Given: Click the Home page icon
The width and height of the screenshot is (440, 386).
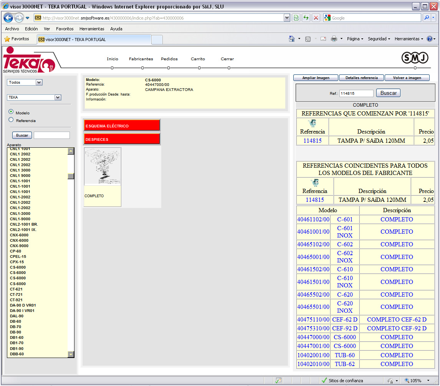Looking at the screenshot, I should (292, 39).
